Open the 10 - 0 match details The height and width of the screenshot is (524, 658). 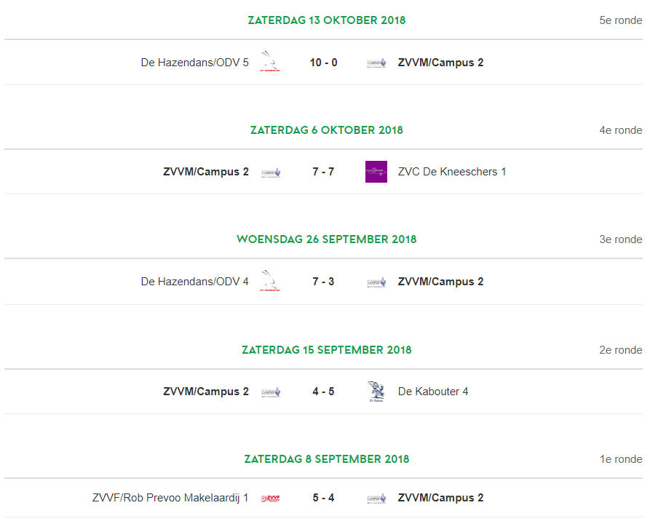coord(324,63)
